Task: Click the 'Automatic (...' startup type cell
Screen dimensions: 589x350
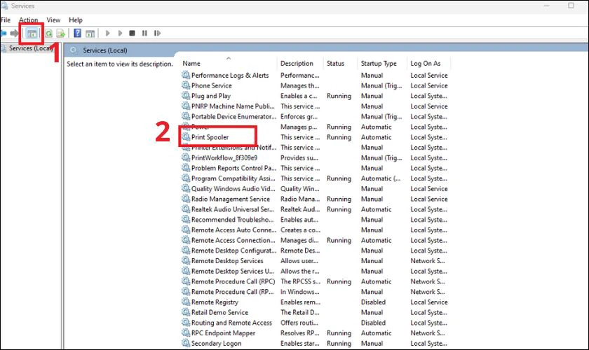Action: coord(381,178)
